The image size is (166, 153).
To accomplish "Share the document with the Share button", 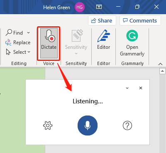I will tap(102, 20).
